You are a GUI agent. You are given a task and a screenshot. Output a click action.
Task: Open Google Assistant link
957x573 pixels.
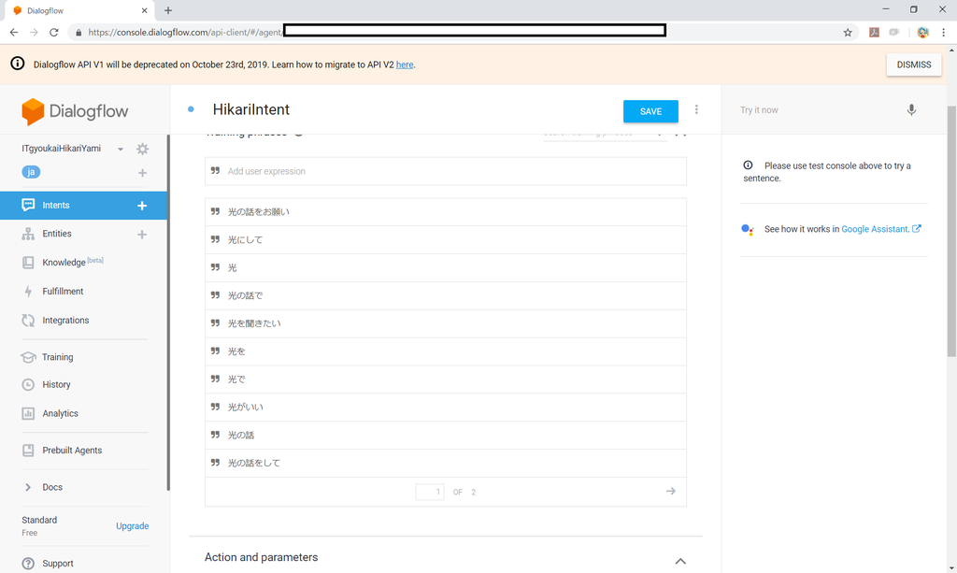(x=880, y=229)
